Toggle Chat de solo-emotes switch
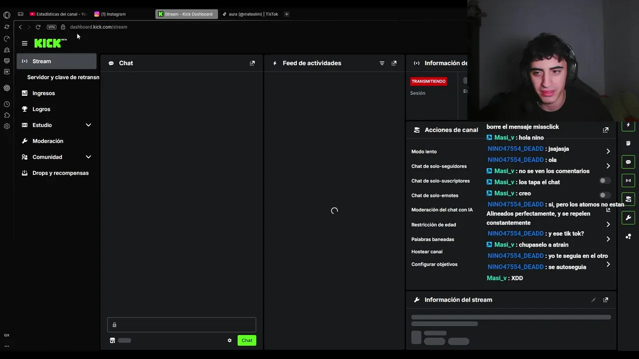 click(605, 195)
